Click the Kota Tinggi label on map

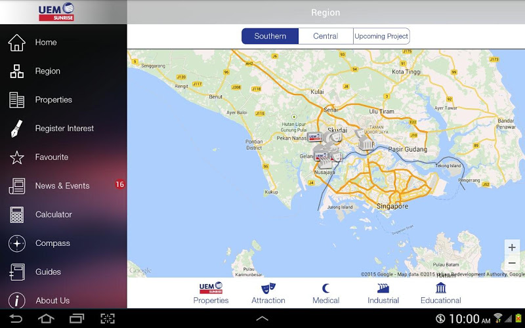click(x=406, y=72)
